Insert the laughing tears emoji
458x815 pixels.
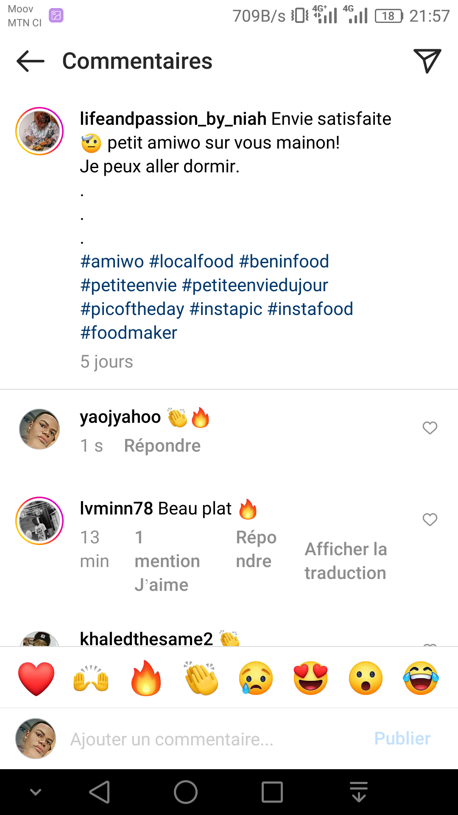421,678
